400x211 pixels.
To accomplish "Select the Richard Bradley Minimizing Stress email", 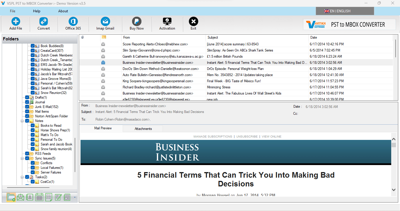I will tap(236, 87).
